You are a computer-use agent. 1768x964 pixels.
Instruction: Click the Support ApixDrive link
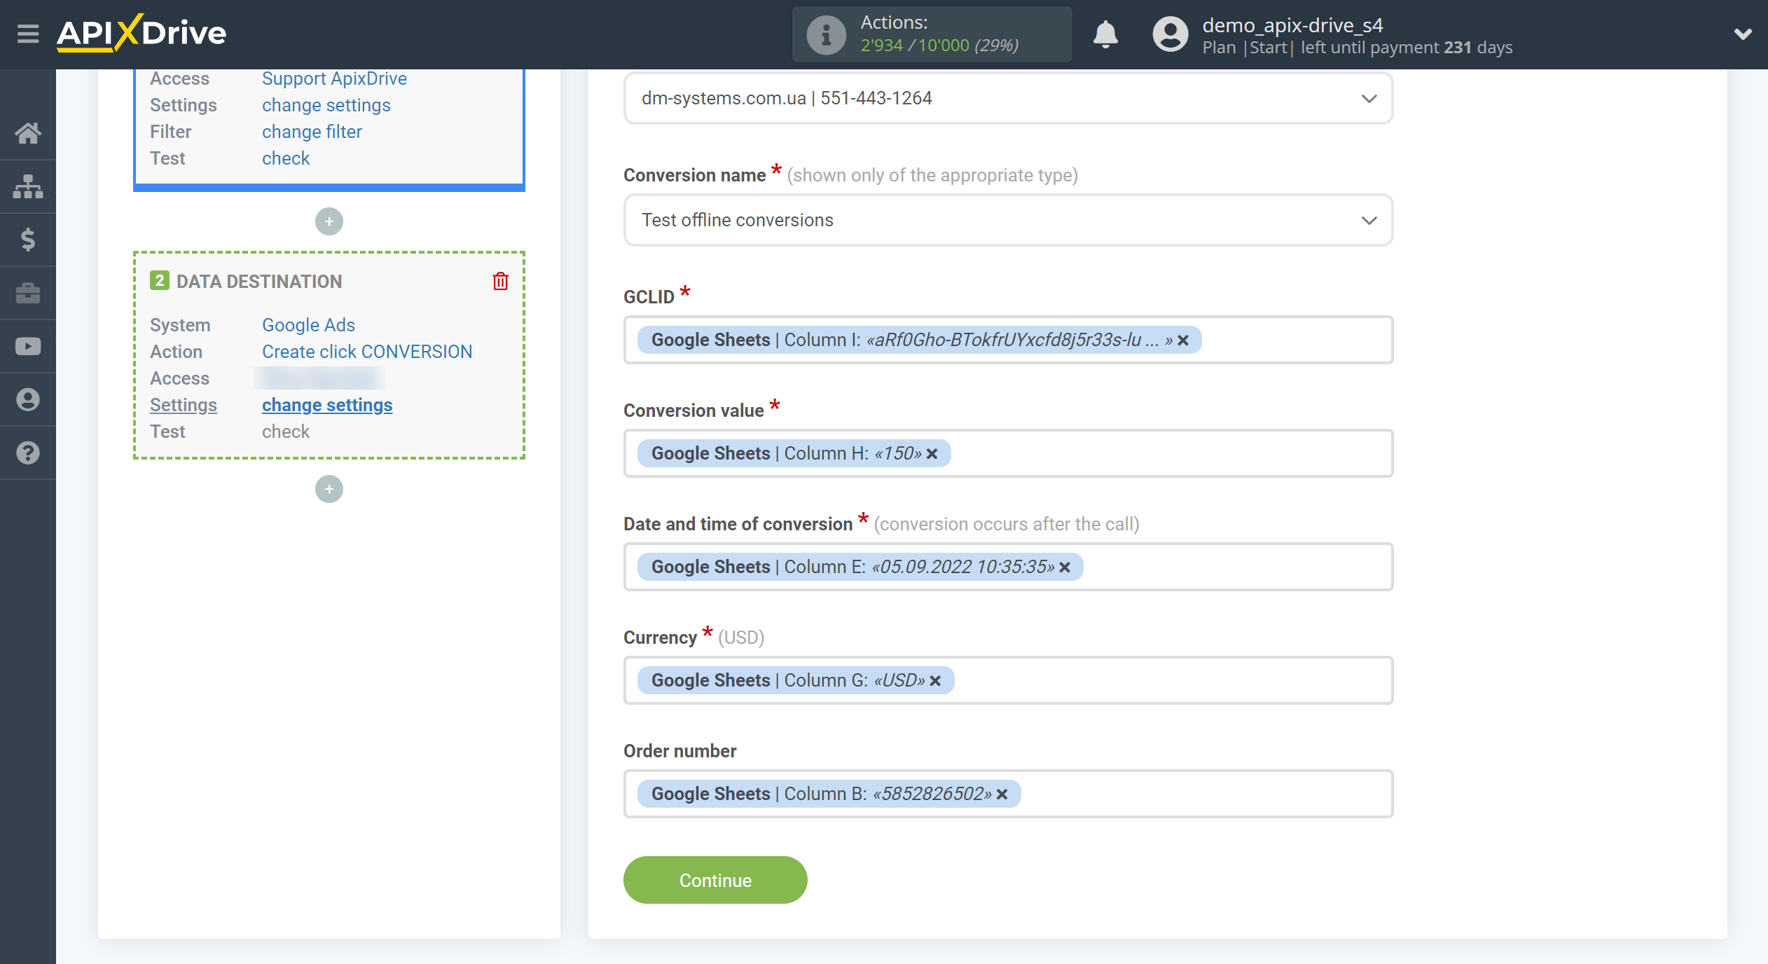coord(335,80)
